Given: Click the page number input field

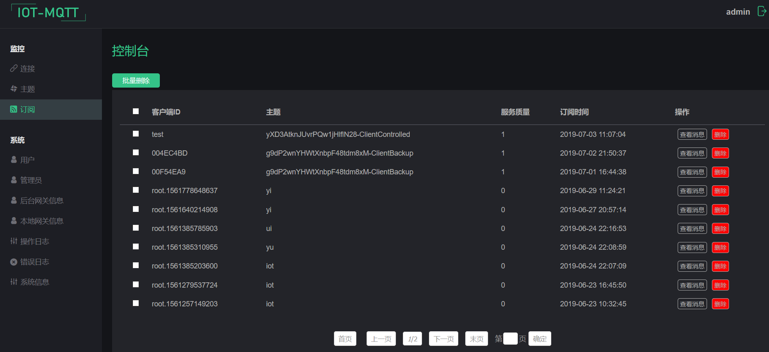Looking at the screenshot, I should click(510, 339).
